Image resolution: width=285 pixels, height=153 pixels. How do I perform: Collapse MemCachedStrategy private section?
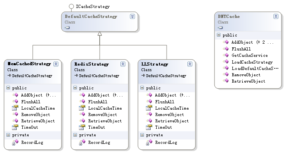pyautogui.click(x=8, y=135)
